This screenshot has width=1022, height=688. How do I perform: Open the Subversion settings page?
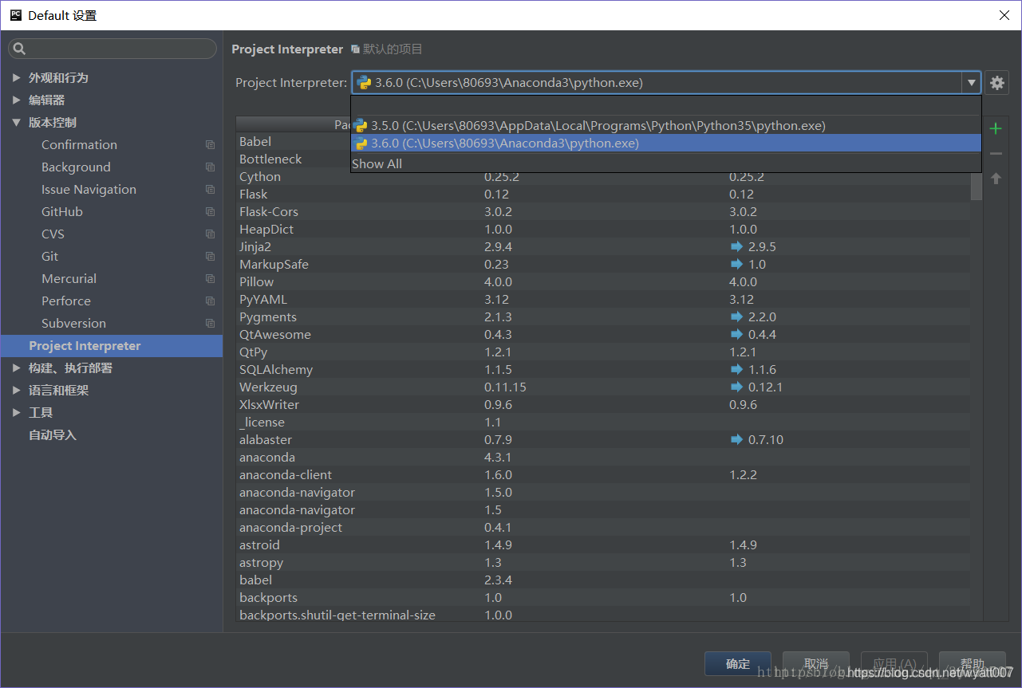tap(73, 324)
